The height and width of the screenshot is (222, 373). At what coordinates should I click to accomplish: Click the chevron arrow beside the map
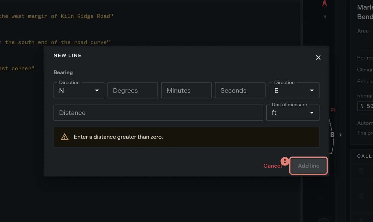[x=341, y=135]
